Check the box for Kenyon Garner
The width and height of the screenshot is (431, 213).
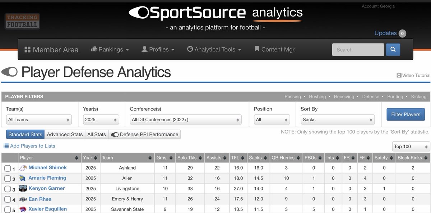[8, 189]
